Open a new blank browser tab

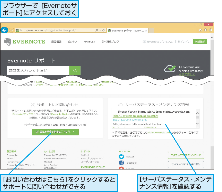pyautogui.click(x=151, y=30)
